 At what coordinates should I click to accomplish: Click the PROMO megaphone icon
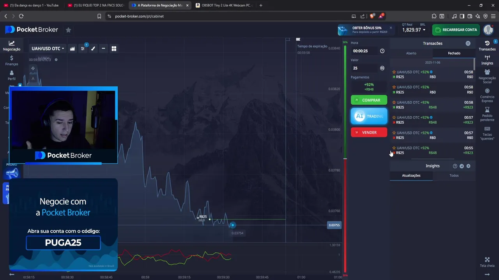point(12,173)
